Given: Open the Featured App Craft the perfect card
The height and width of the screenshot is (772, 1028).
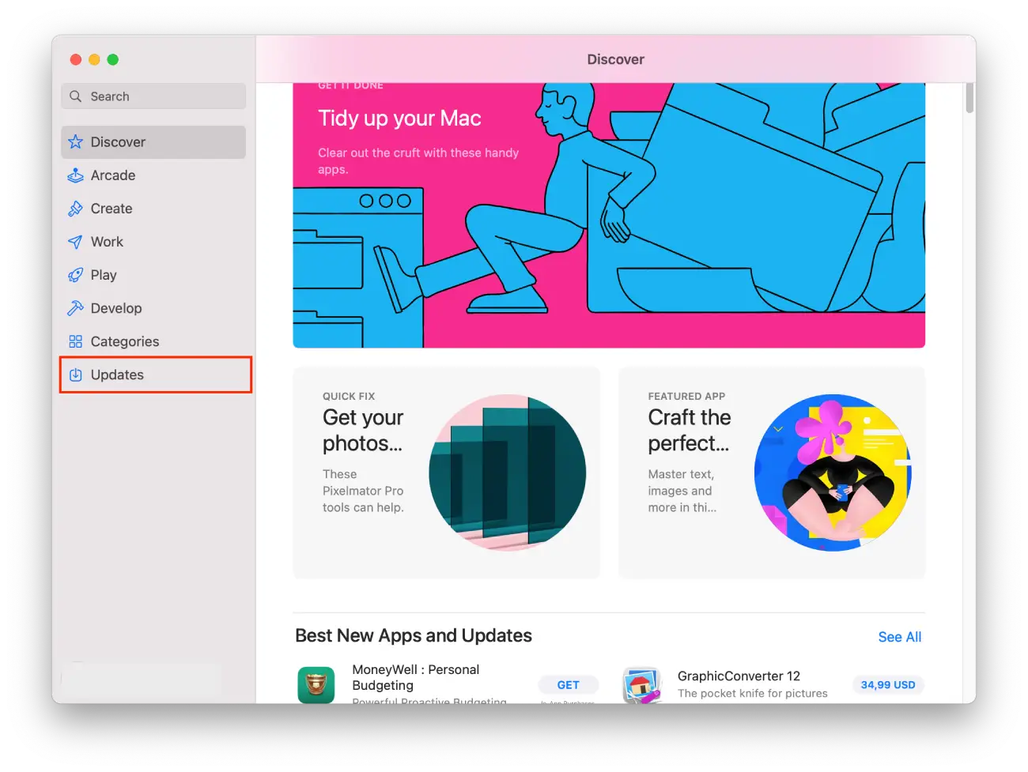Looking at the screenshot, I should (x=771, y=473).
